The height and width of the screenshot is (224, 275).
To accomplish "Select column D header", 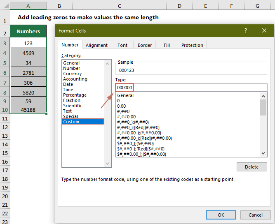I will [x=179, y=6].
